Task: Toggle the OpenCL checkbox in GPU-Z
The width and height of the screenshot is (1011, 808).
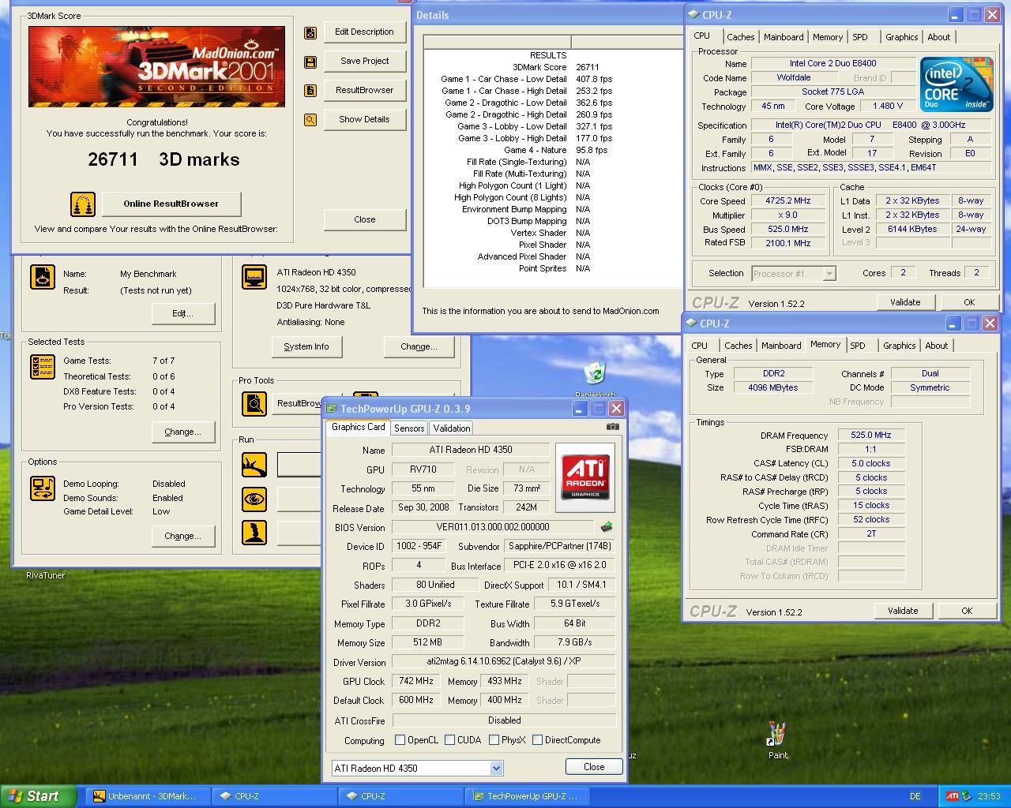Action: point(400,740)
